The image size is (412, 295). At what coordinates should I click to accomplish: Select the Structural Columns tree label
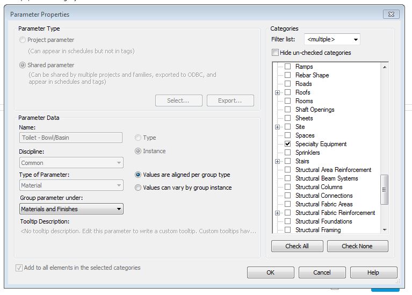319,186
